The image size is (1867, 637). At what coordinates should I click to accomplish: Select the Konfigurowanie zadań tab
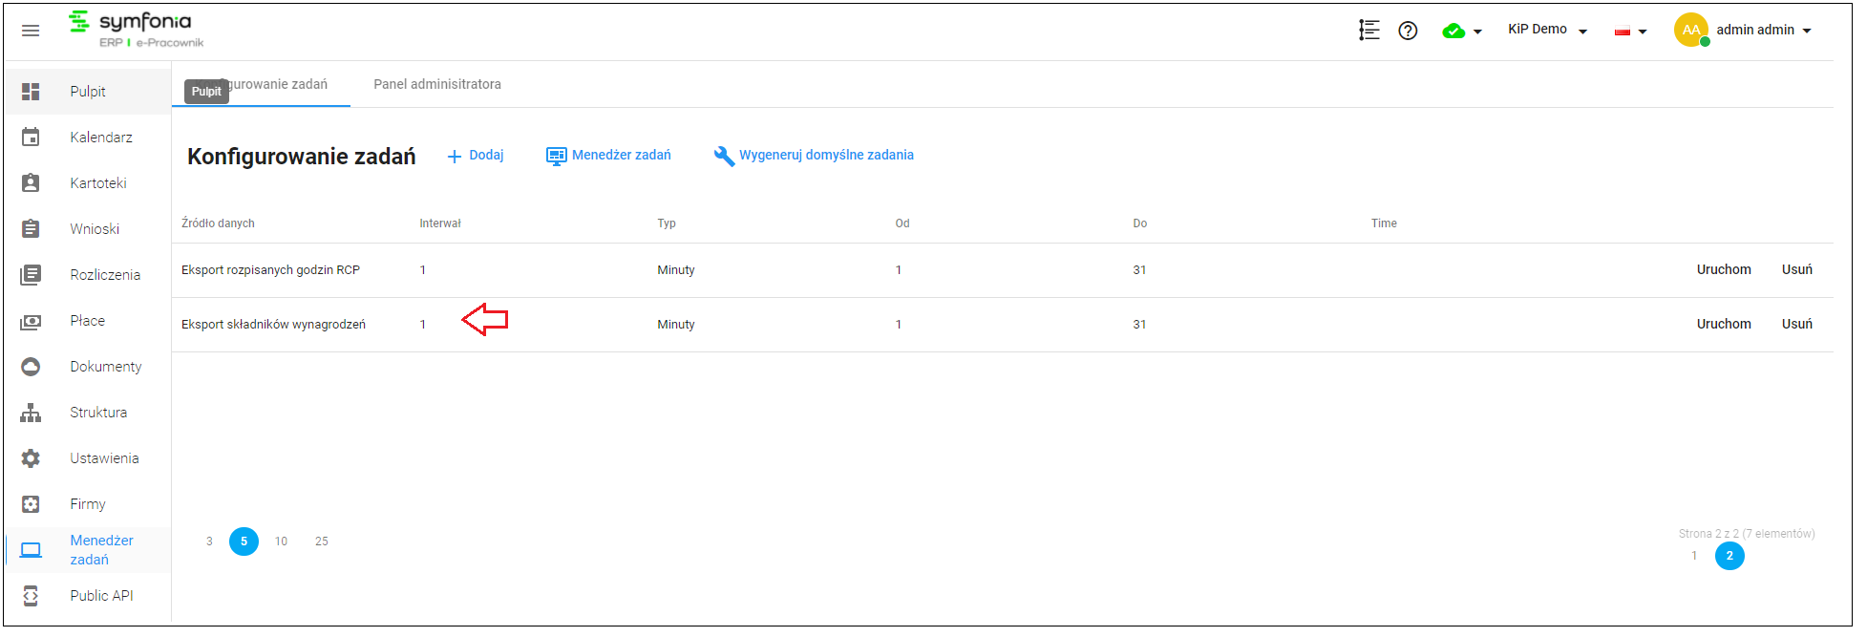tap(261, 84)
